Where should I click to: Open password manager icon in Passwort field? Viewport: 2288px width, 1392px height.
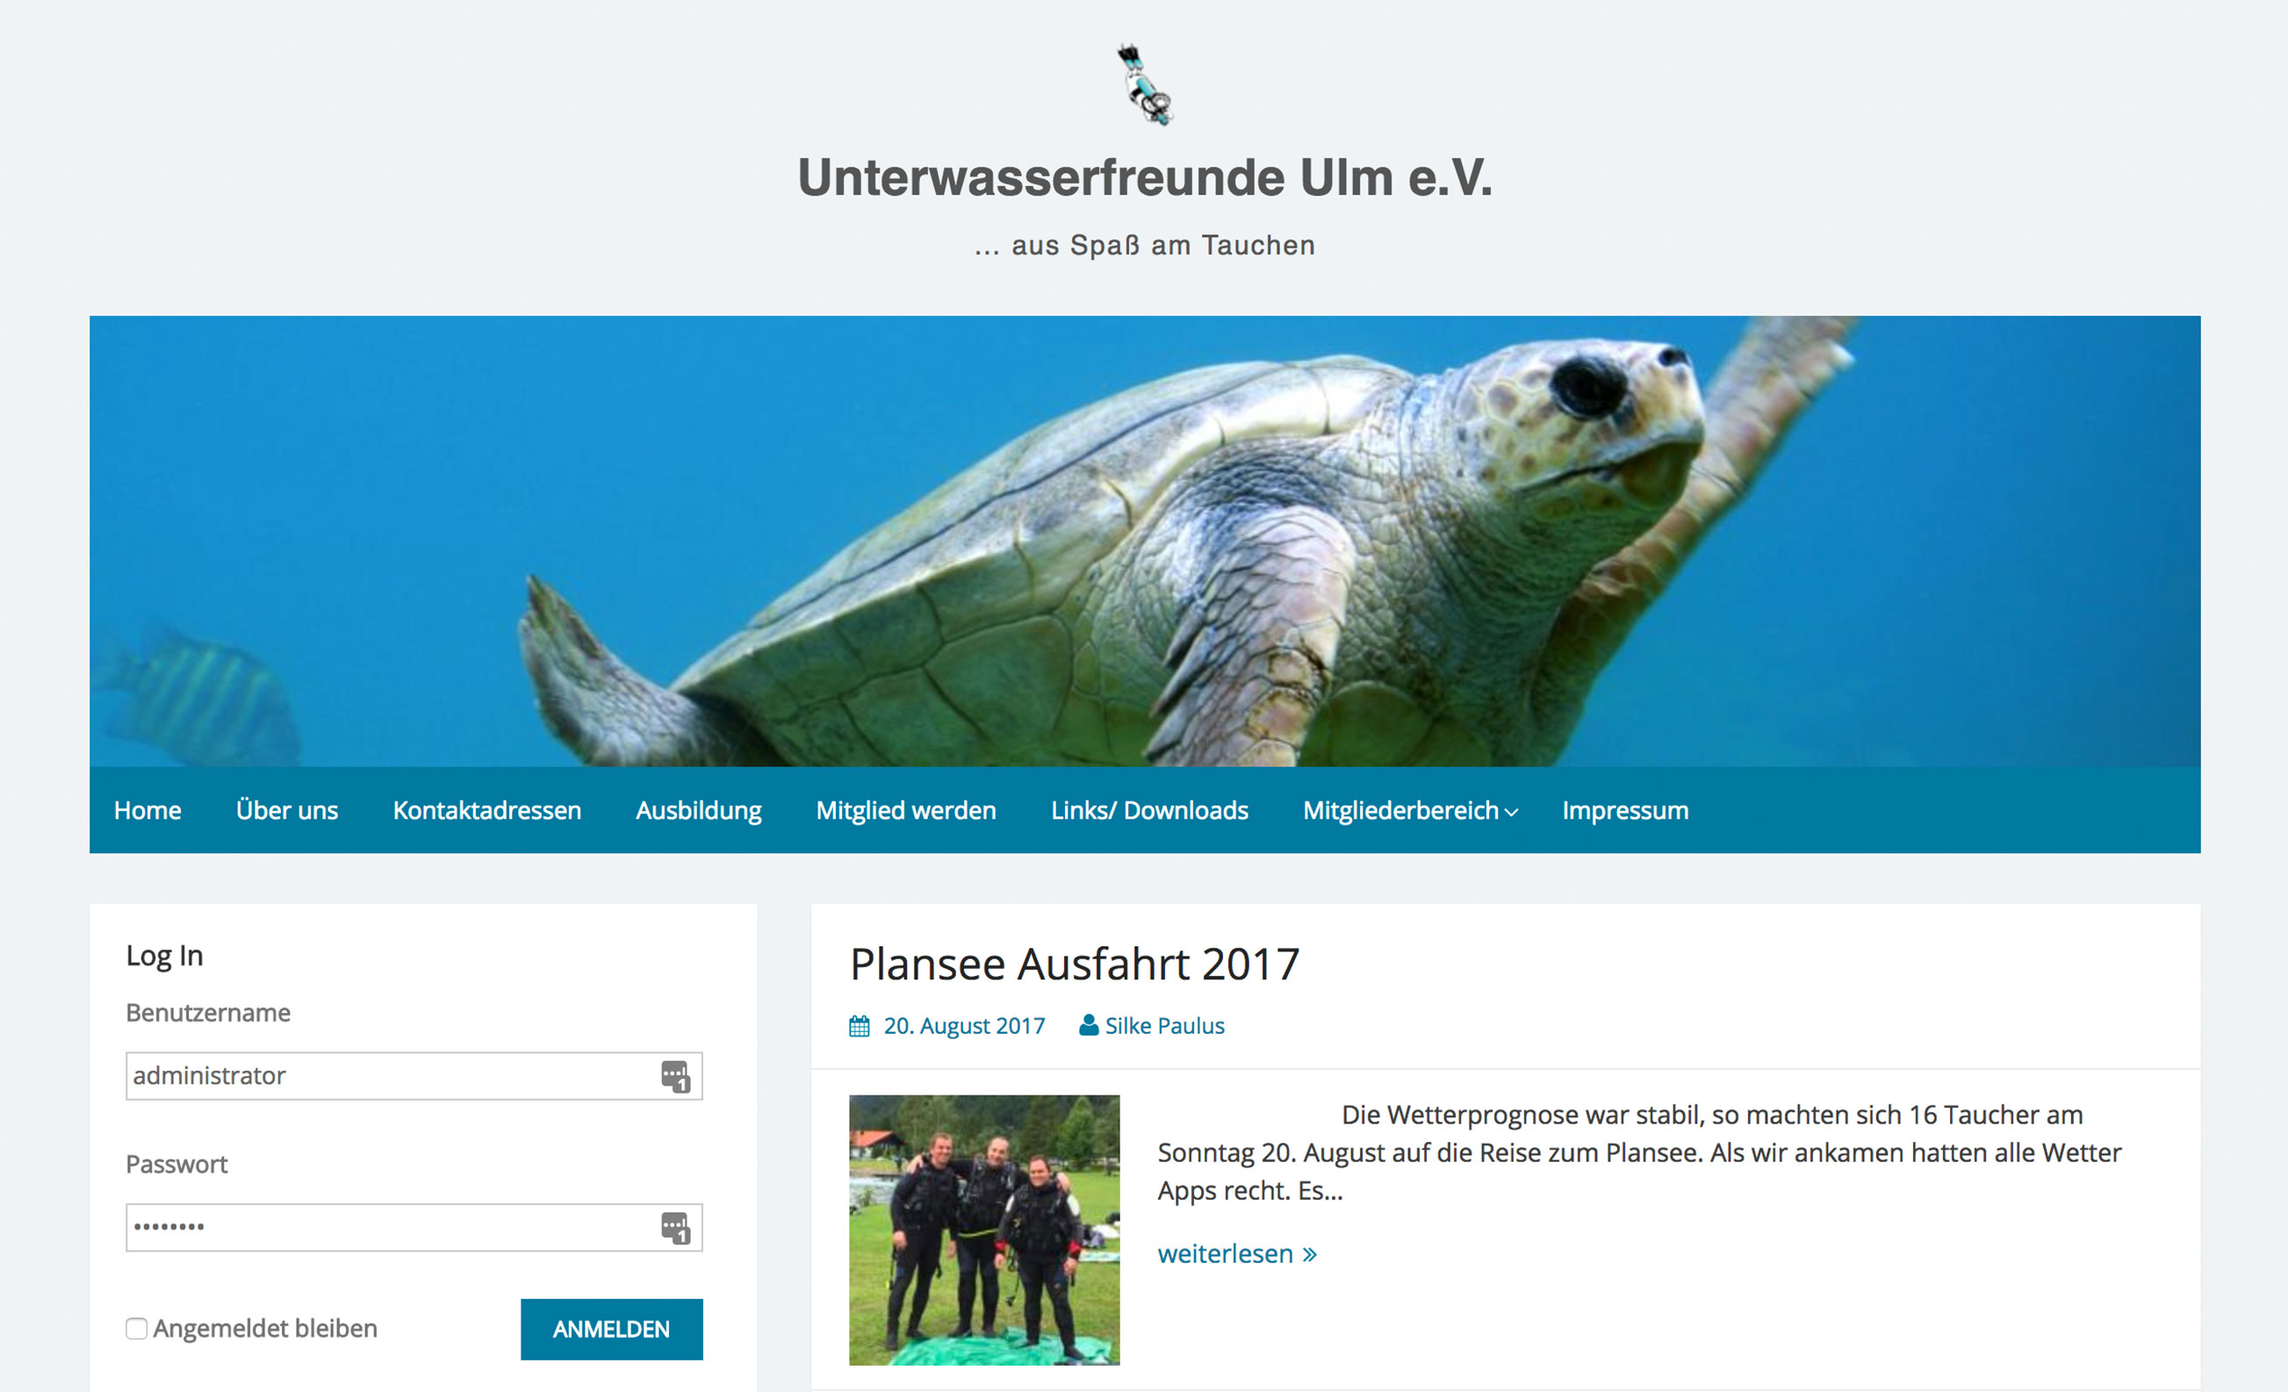coord(675,1228)
